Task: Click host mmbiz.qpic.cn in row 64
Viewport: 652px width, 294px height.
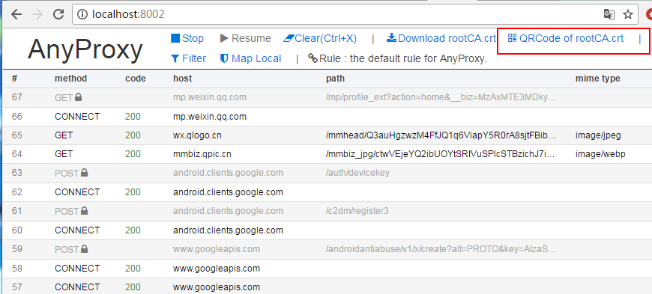Action: pyautogui.click(x=202, y=154)
